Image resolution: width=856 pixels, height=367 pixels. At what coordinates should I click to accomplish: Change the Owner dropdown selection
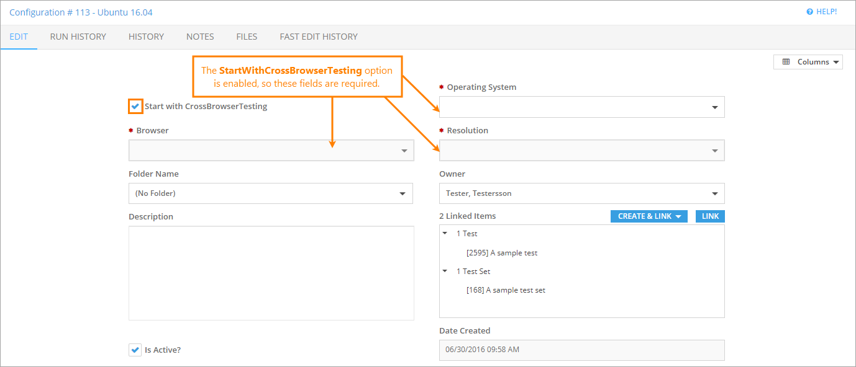(x=581, y=193)
